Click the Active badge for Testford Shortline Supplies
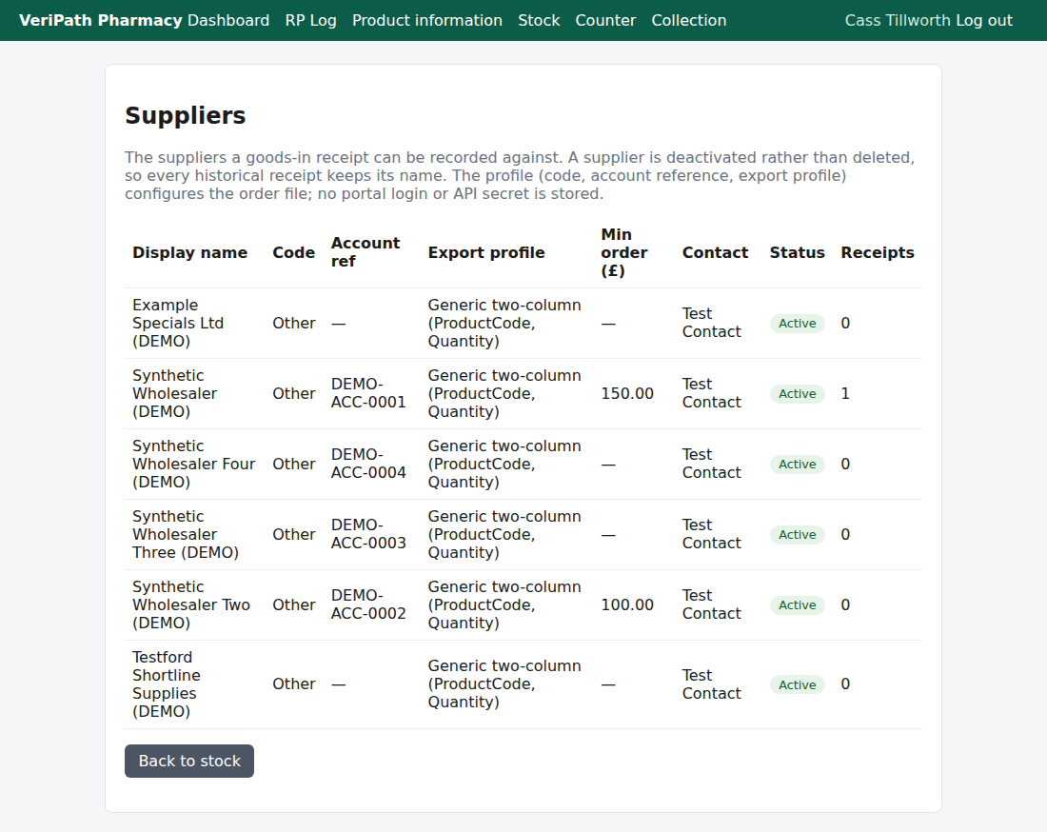Screen dimensions: 1047x832 click(798, 684)
